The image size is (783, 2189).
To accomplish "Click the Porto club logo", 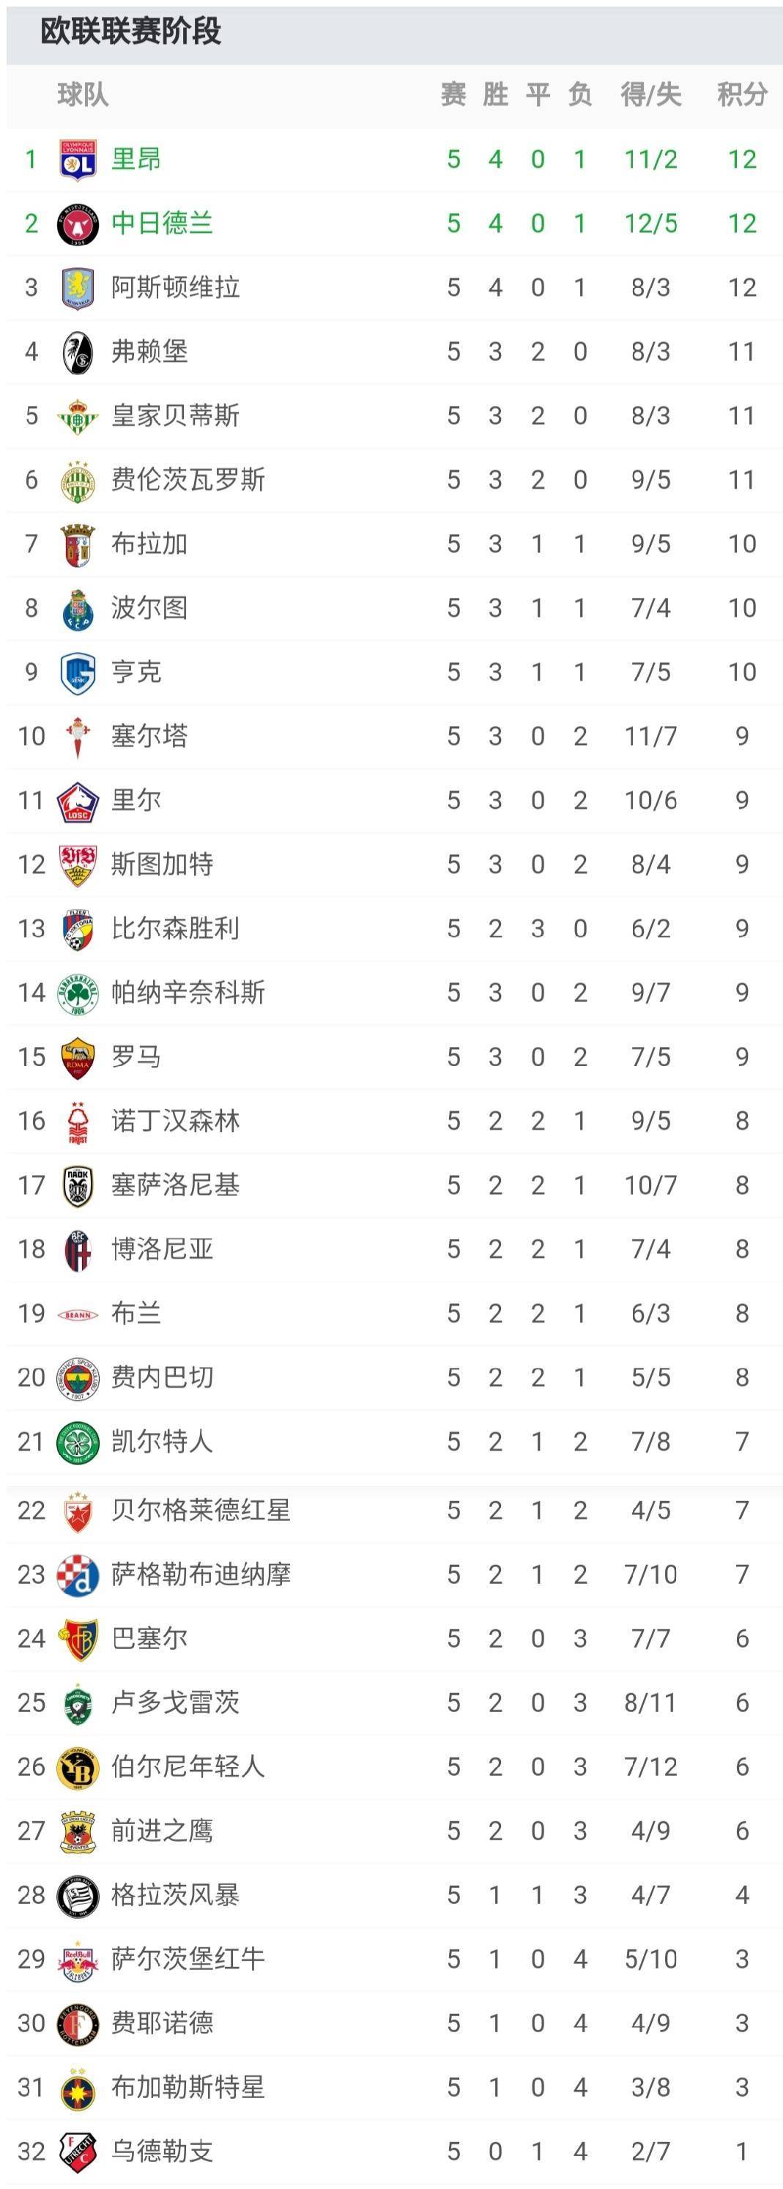I will 78,609.
